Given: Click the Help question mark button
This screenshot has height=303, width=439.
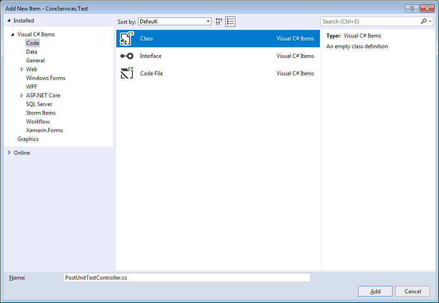Looking at the screenshot, I should click(x=412, y=8).
